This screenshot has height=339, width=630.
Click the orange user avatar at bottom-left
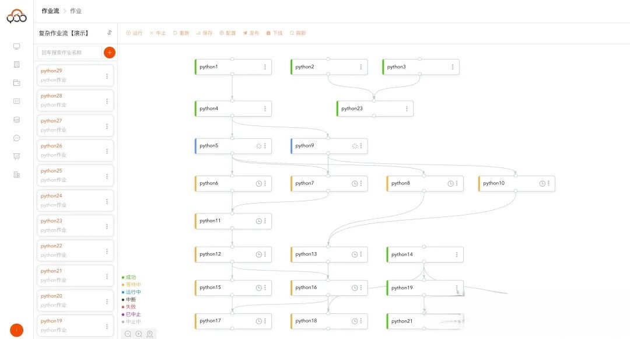[x=17, y=330]
